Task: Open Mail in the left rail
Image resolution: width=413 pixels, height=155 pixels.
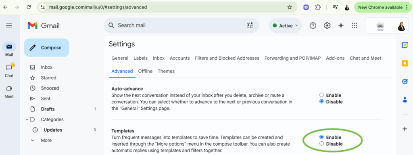Action: tap(9, 50)
